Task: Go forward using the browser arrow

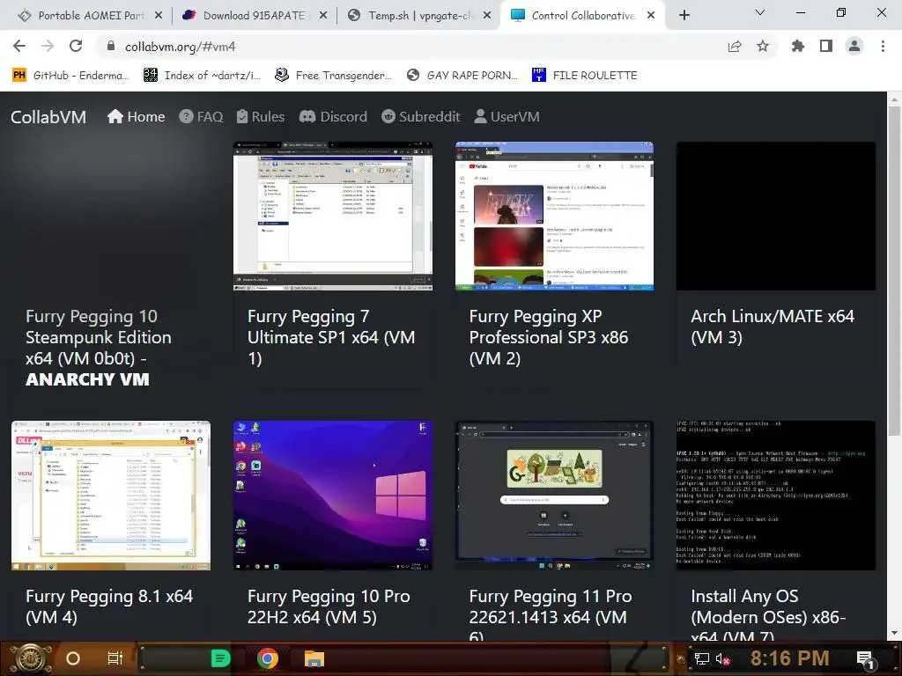Action: coord(48,47)
